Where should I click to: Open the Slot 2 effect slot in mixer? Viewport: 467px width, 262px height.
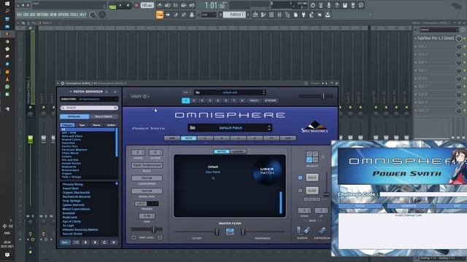click(436, 47)
